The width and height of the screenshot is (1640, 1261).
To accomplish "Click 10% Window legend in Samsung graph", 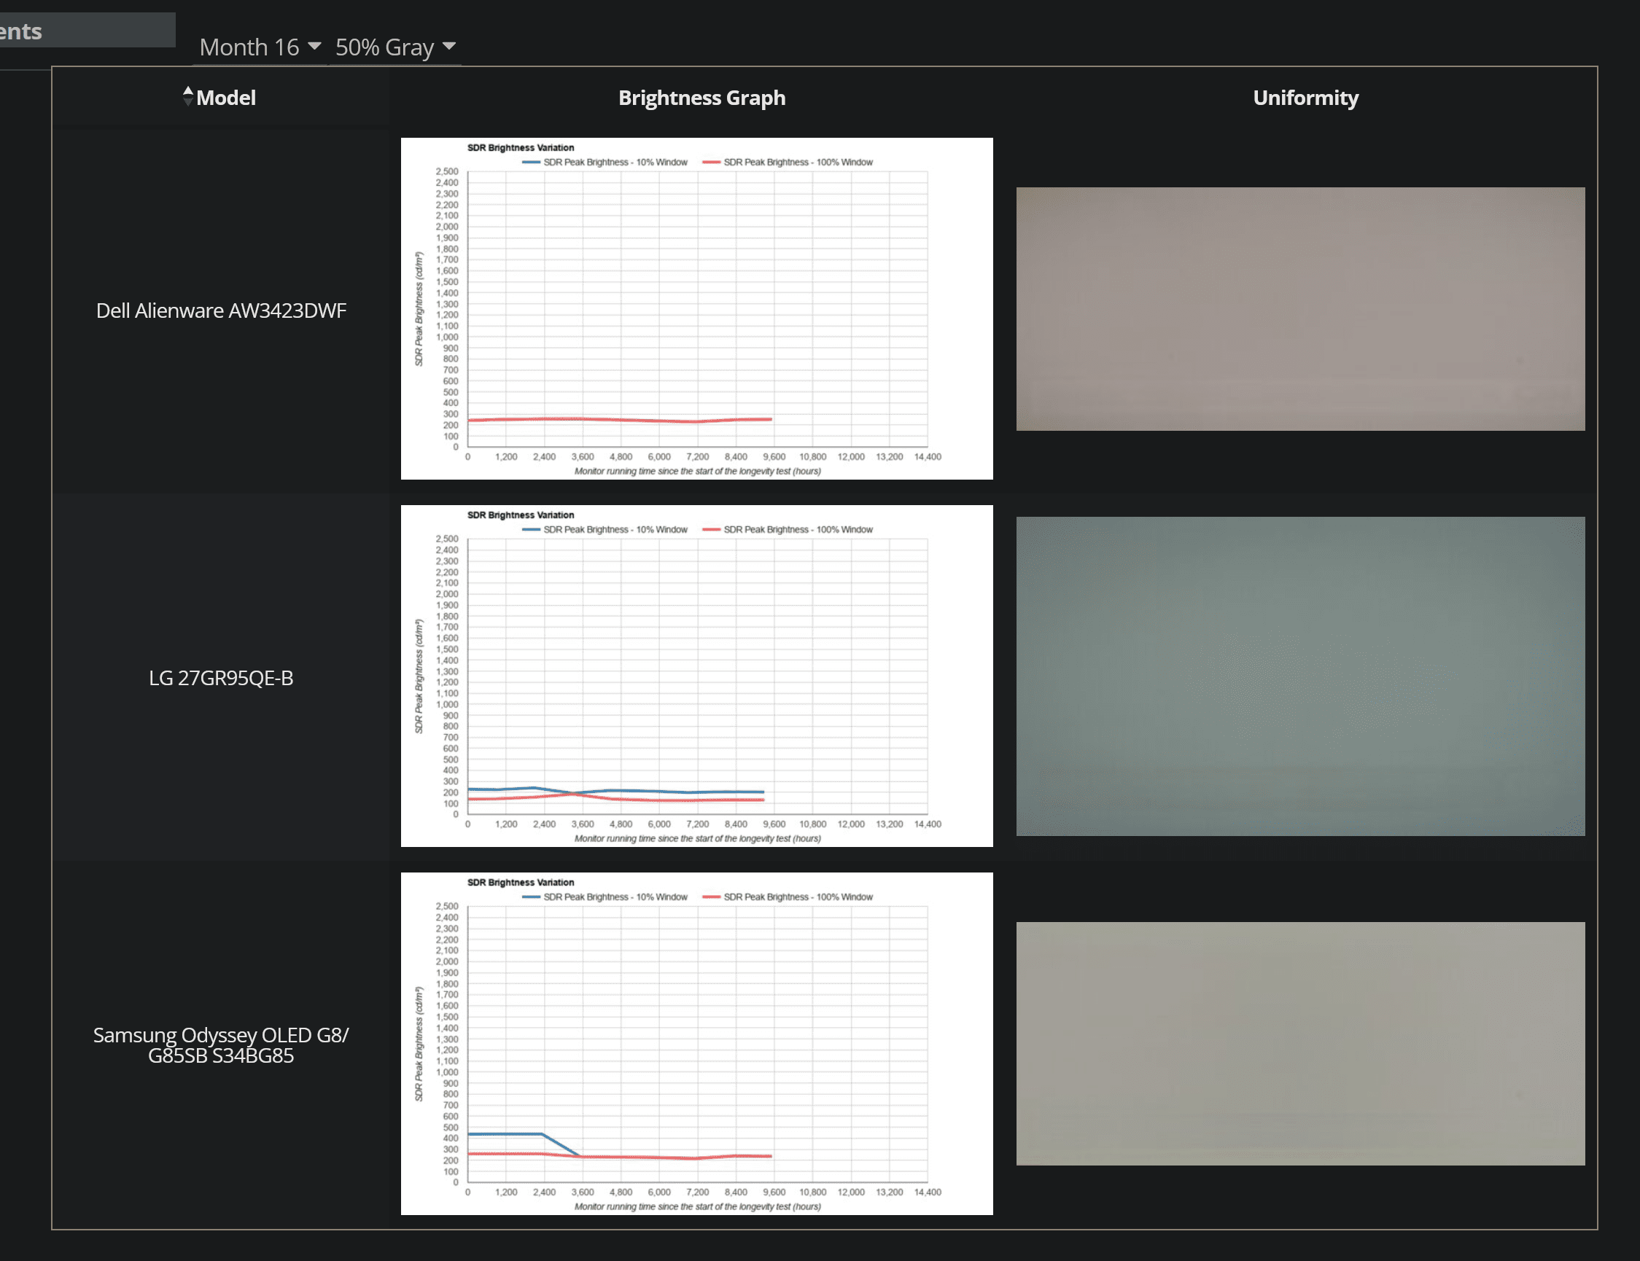I will [x=605, y=897].
